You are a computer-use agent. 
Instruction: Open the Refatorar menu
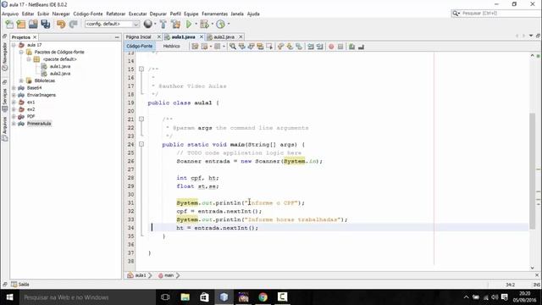pos(116,14)
